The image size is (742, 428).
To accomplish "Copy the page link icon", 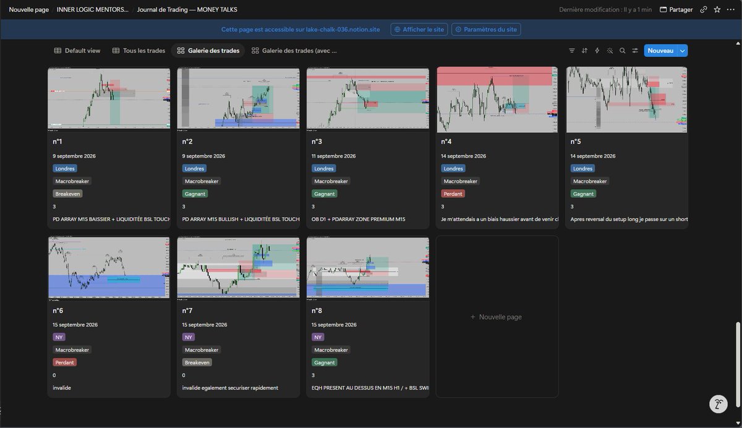I will [x=704, y=10].
